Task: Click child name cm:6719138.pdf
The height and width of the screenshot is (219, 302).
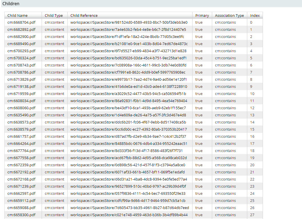Action: point(21,86)
